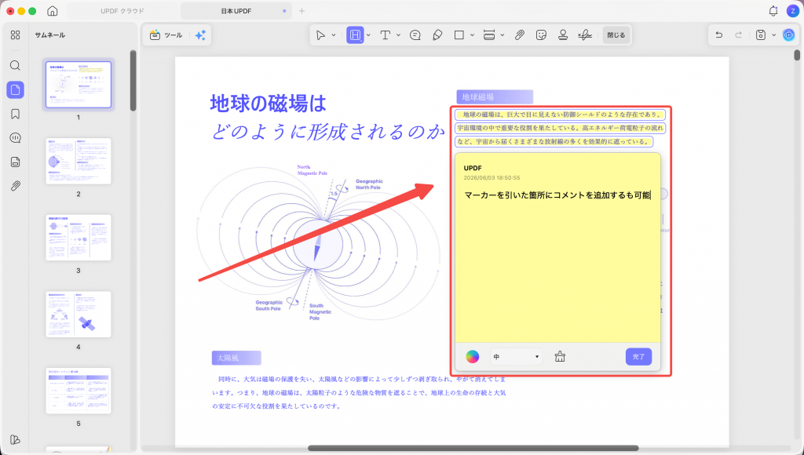Select the measurement ruler tool
804x455 pixels.
[489, 35]
